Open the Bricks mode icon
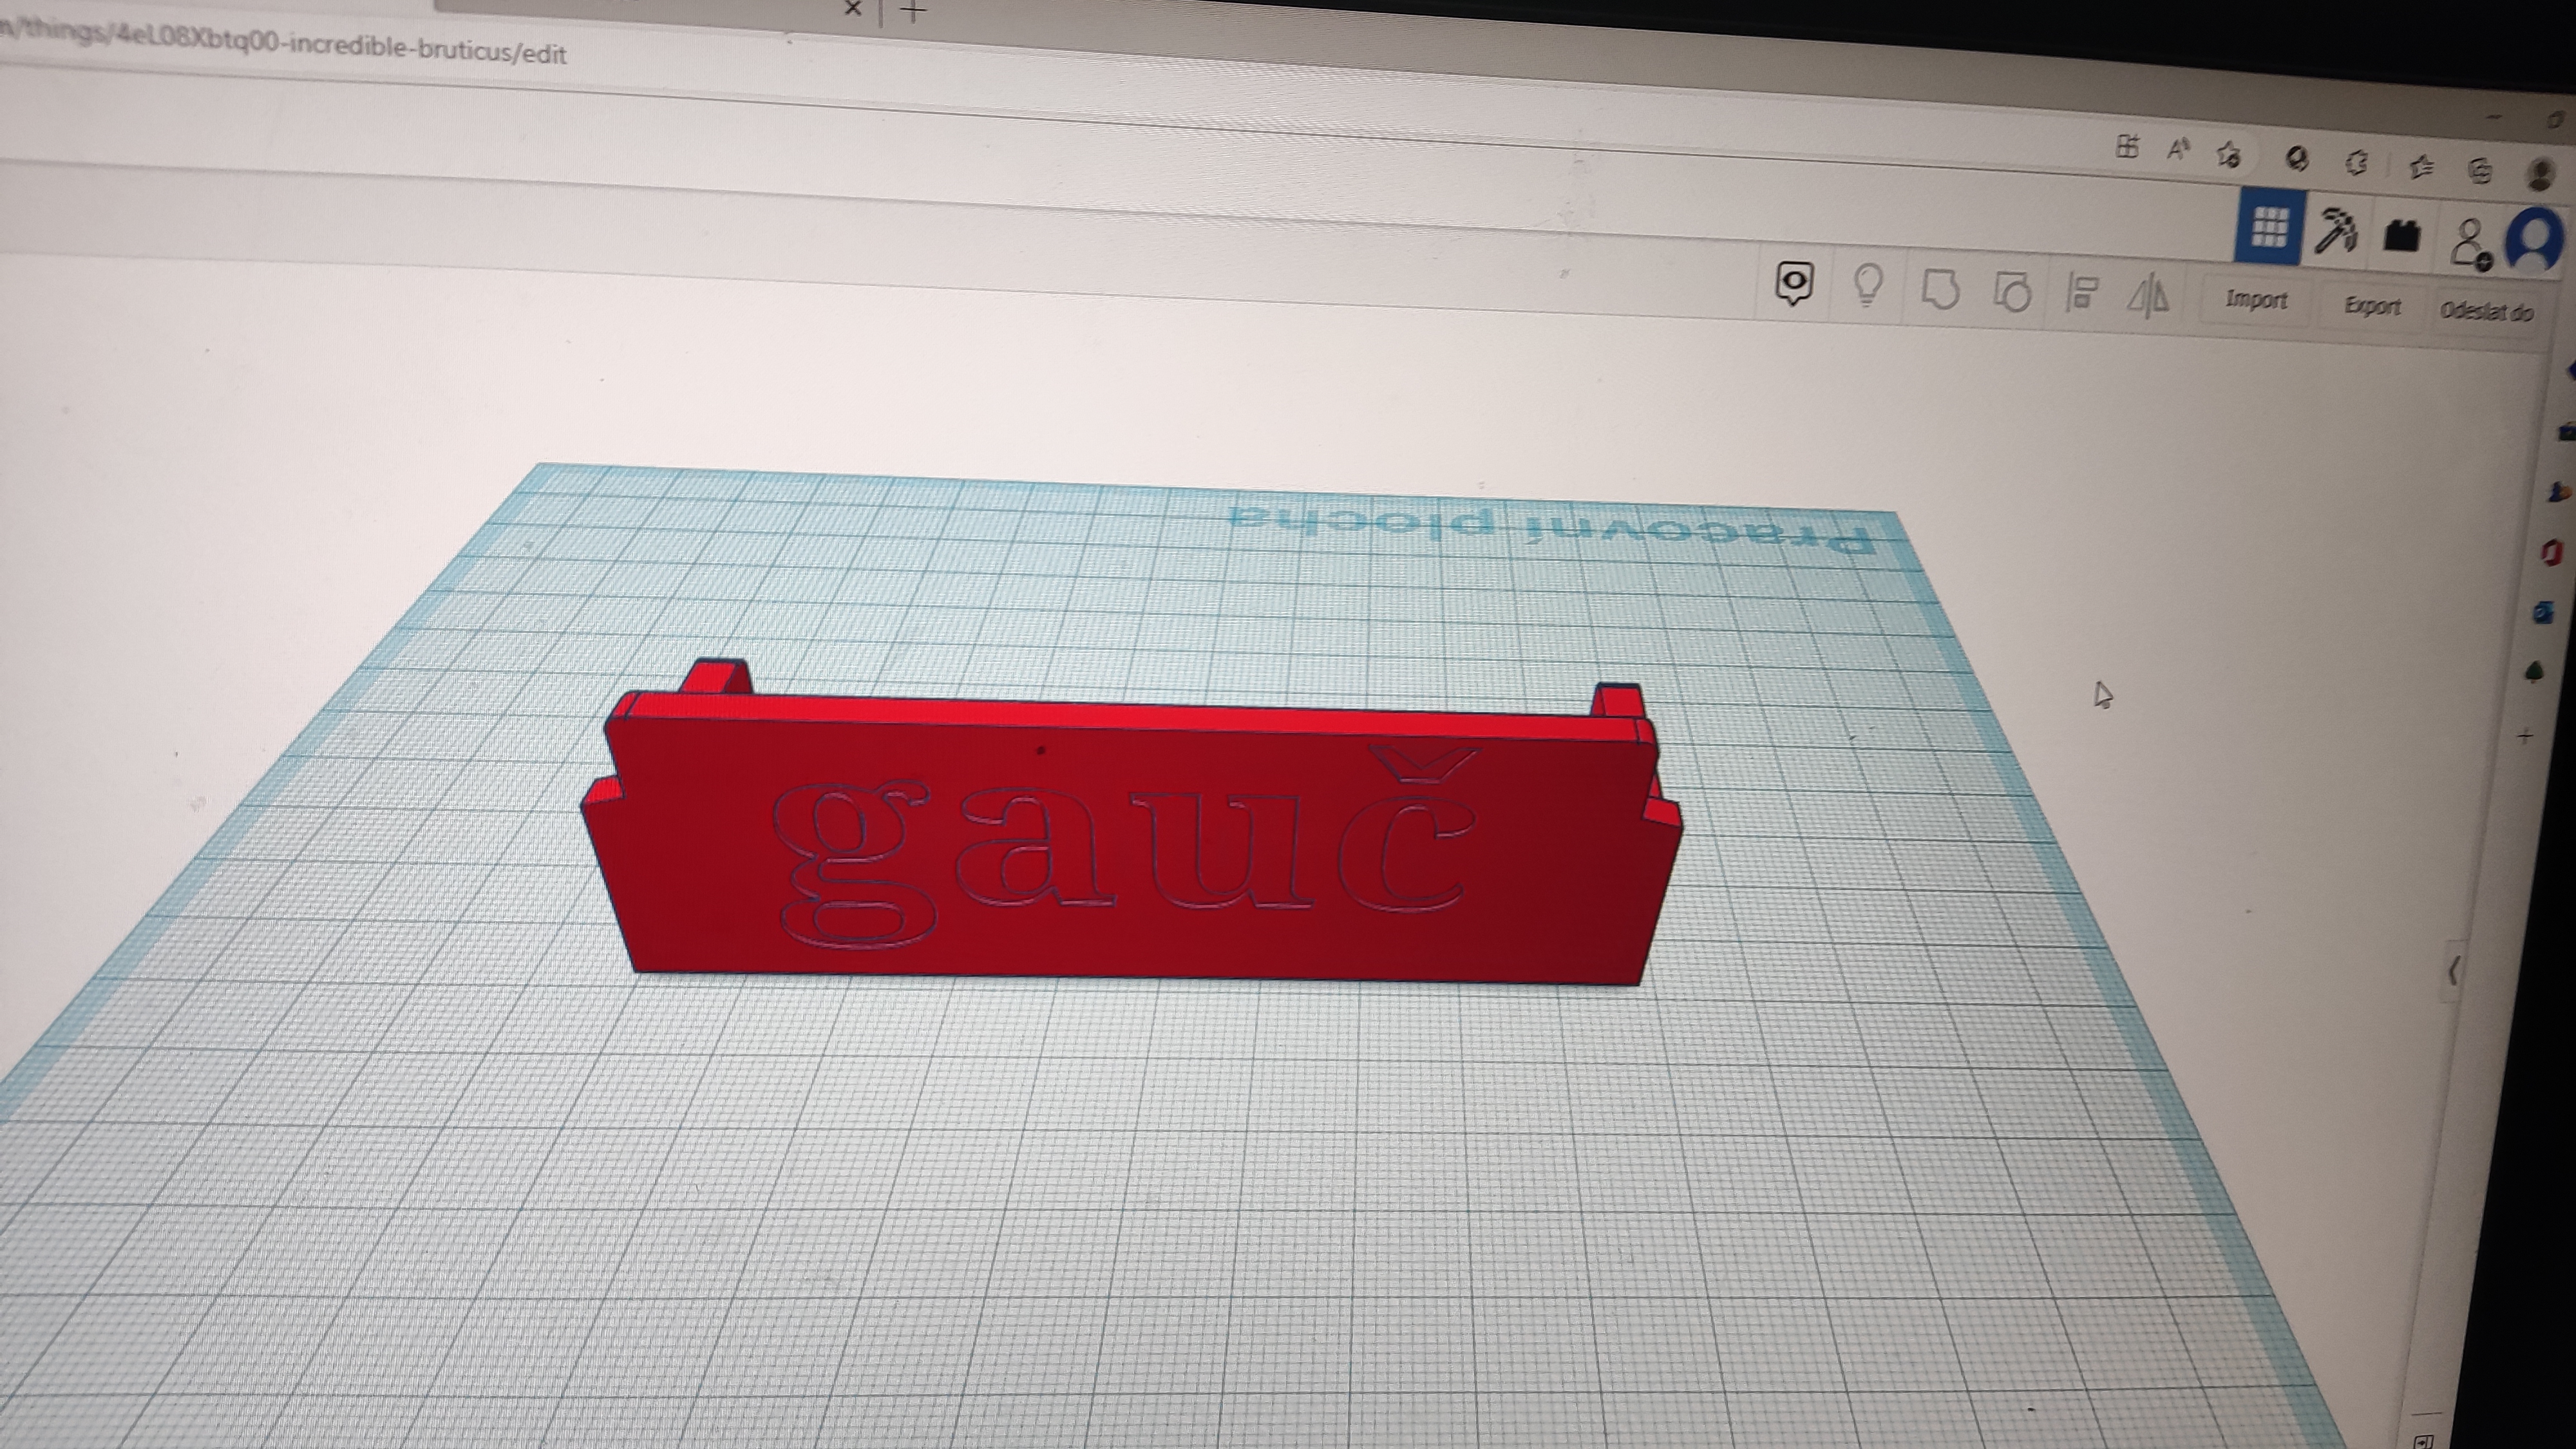 (2402, 236)
